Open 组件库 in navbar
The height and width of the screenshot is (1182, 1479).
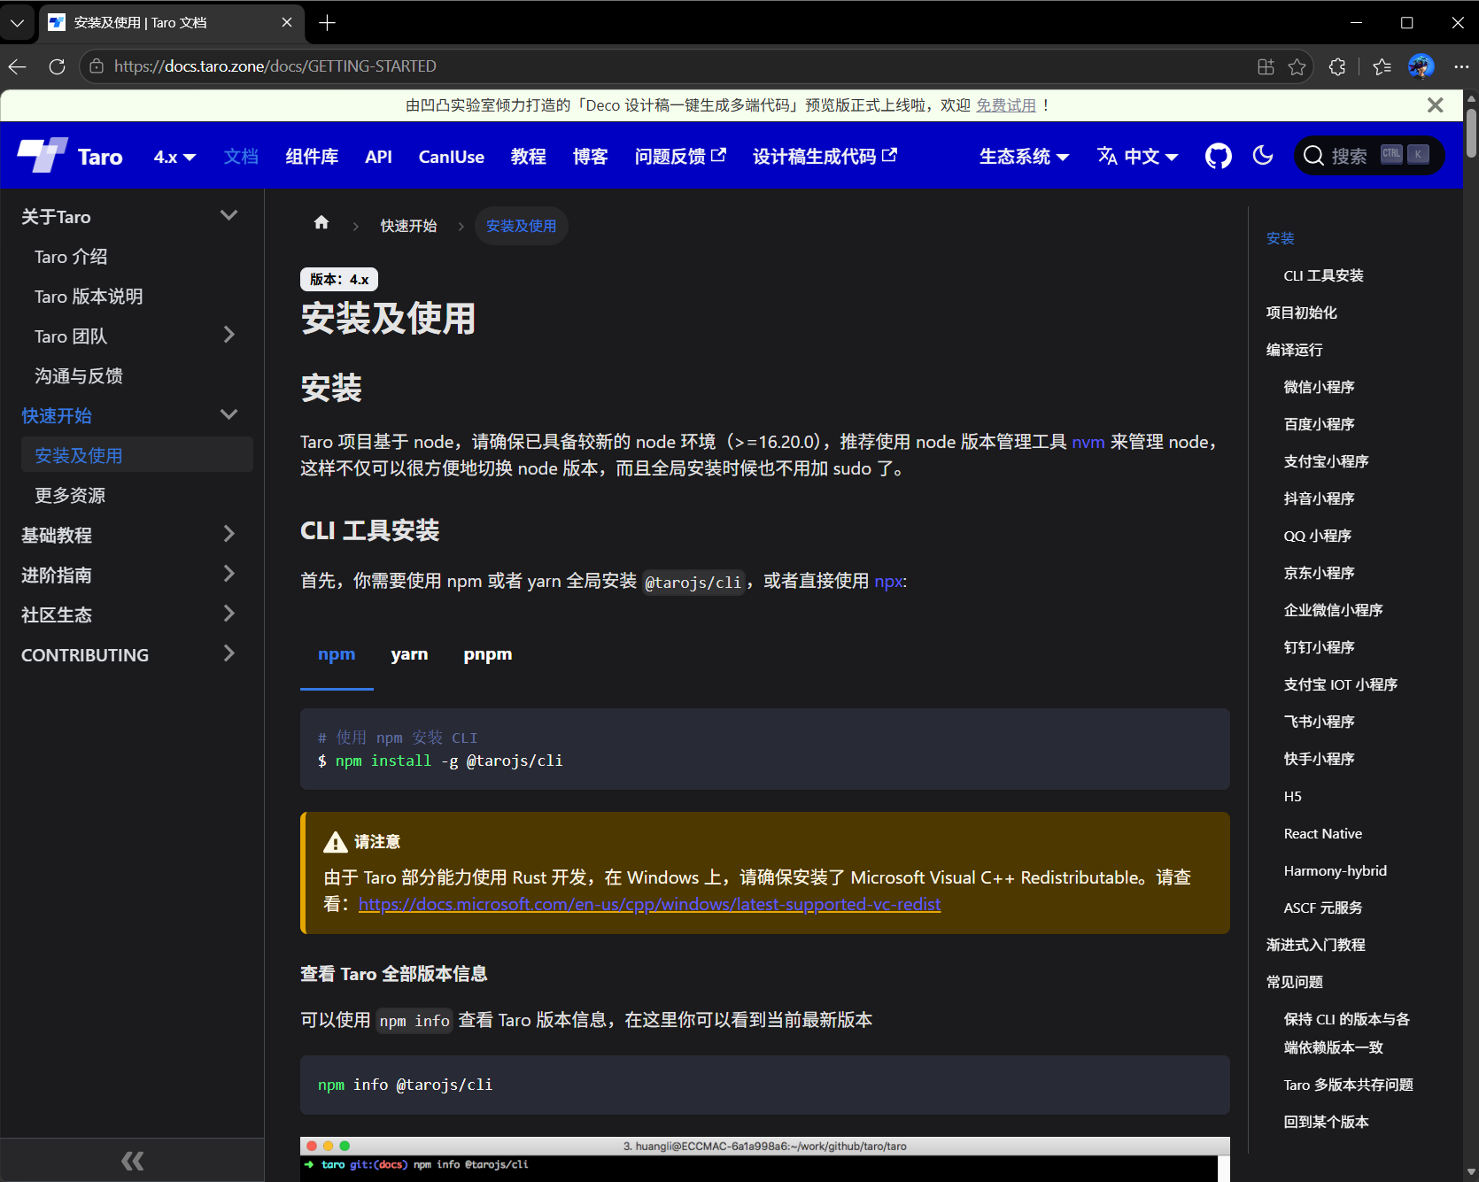tap(312, 157)
